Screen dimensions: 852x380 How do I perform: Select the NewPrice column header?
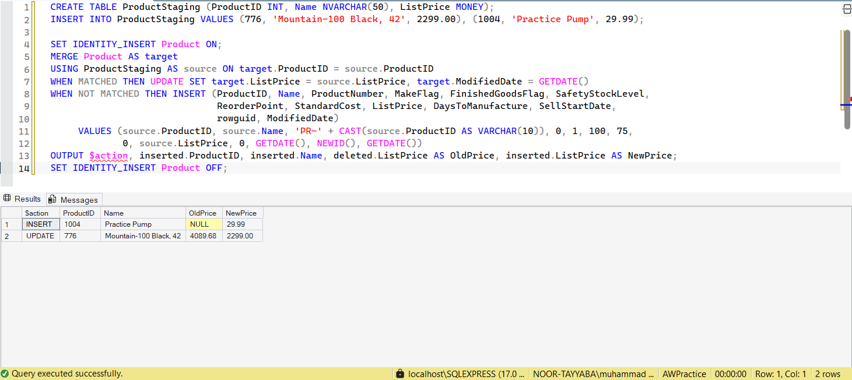point(243,213)
